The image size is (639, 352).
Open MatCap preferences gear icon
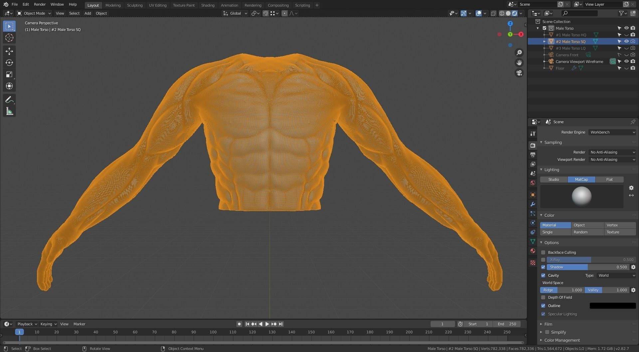click(631, 188)
